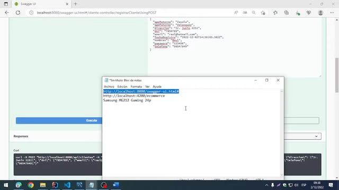Open the taskbar clock and date

317,185
